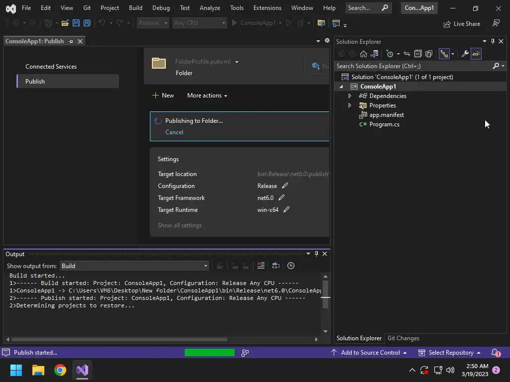Click Show all settings link
510x382 pixels.
[x=179, y=225]
